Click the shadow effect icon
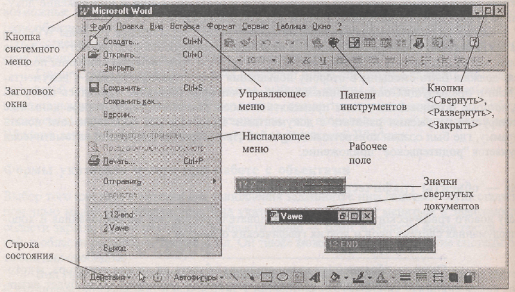 (454, 277)
